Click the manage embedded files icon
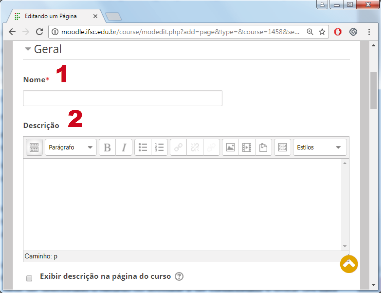This screenshot has width=381, height=293. coord(263,147)
